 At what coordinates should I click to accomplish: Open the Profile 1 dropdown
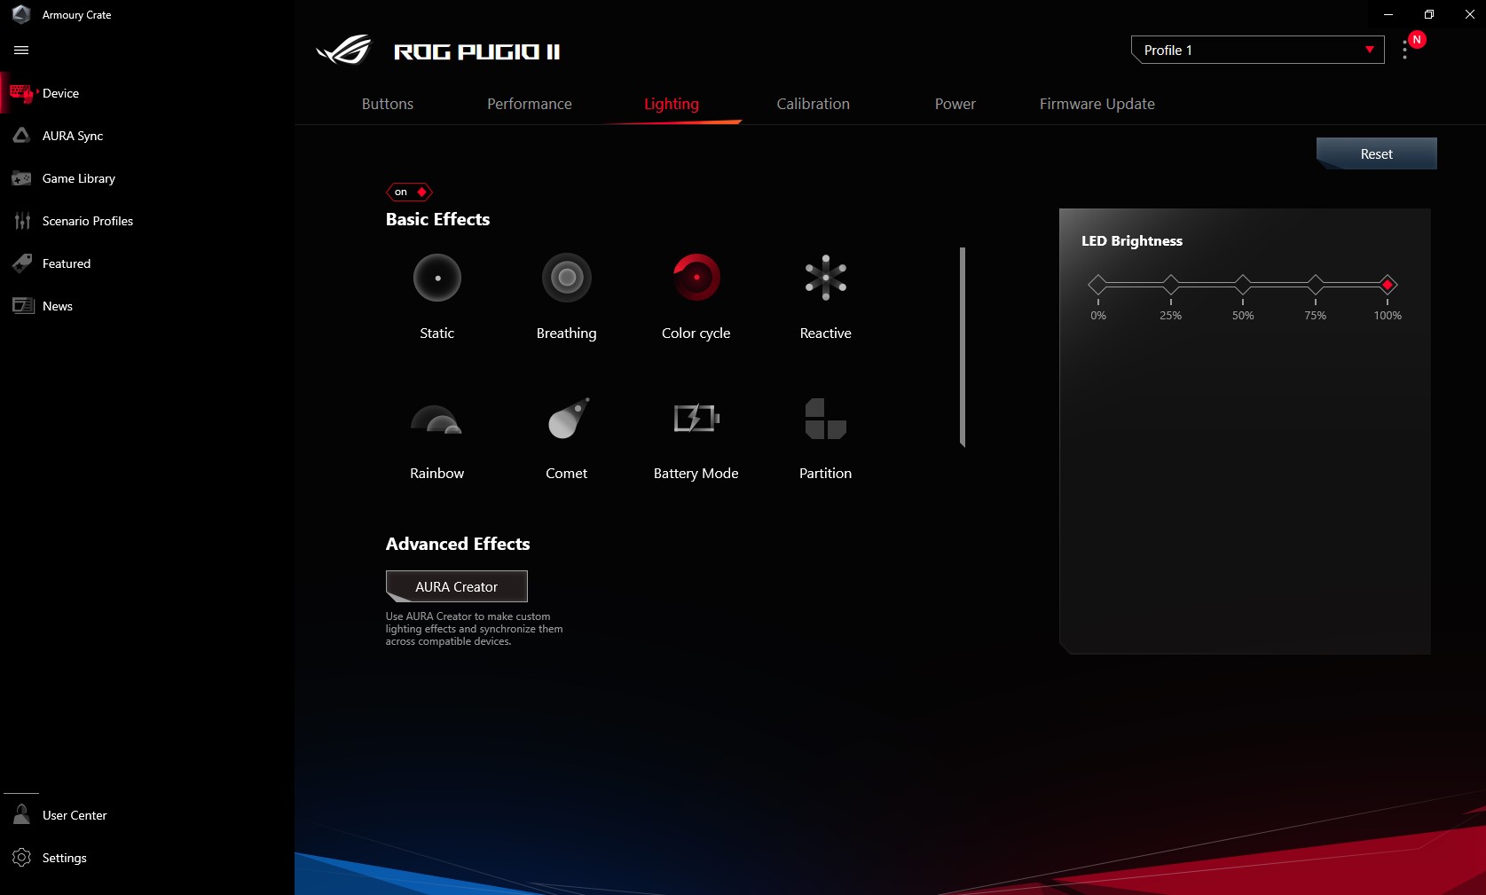point(1257,51)
